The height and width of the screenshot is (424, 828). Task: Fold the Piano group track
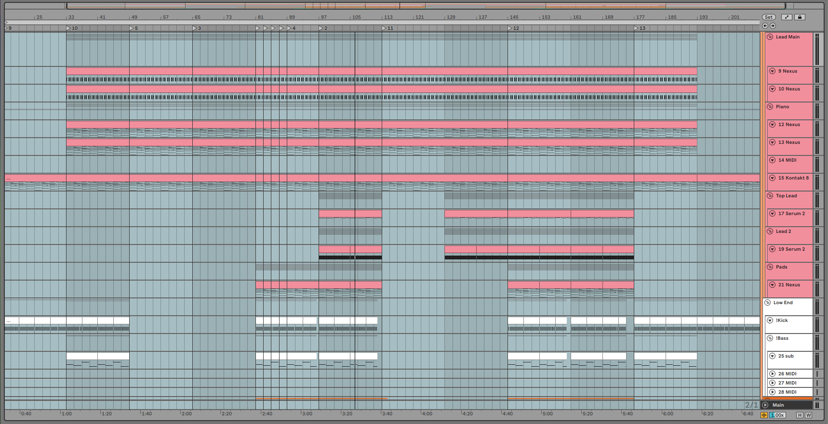(x=770, y=107)
